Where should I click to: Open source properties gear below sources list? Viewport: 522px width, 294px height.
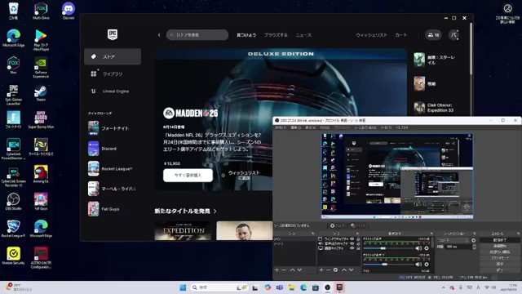pyautogui.click(x=335, y=269)
